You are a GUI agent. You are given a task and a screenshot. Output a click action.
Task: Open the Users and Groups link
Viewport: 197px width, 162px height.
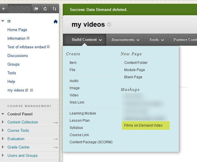(22, 155)
